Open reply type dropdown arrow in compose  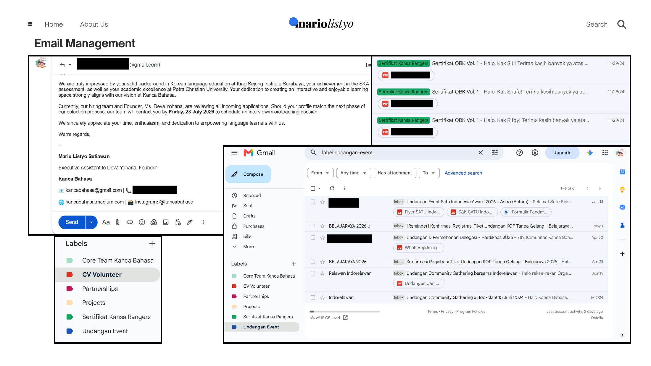[x=70, y=65]
